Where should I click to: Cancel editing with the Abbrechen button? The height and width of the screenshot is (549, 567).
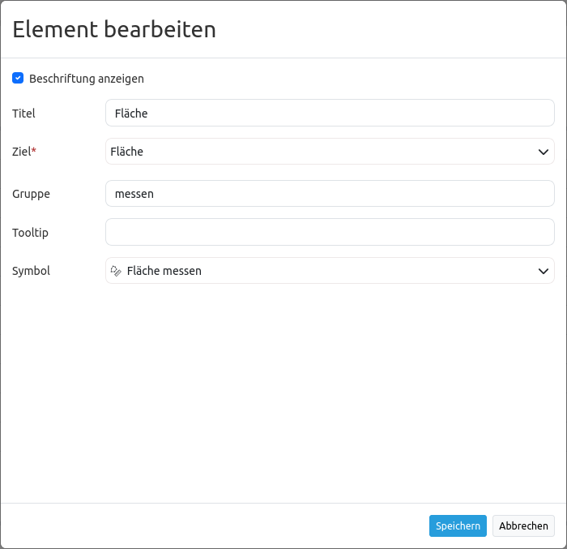[523, 525]
